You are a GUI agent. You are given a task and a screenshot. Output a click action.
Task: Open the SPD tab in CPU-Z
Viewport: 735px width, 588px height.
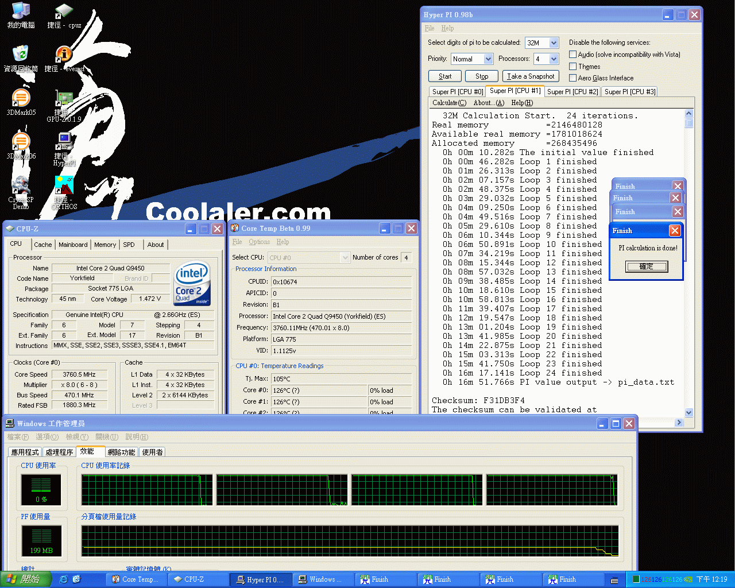coord(129,245)
